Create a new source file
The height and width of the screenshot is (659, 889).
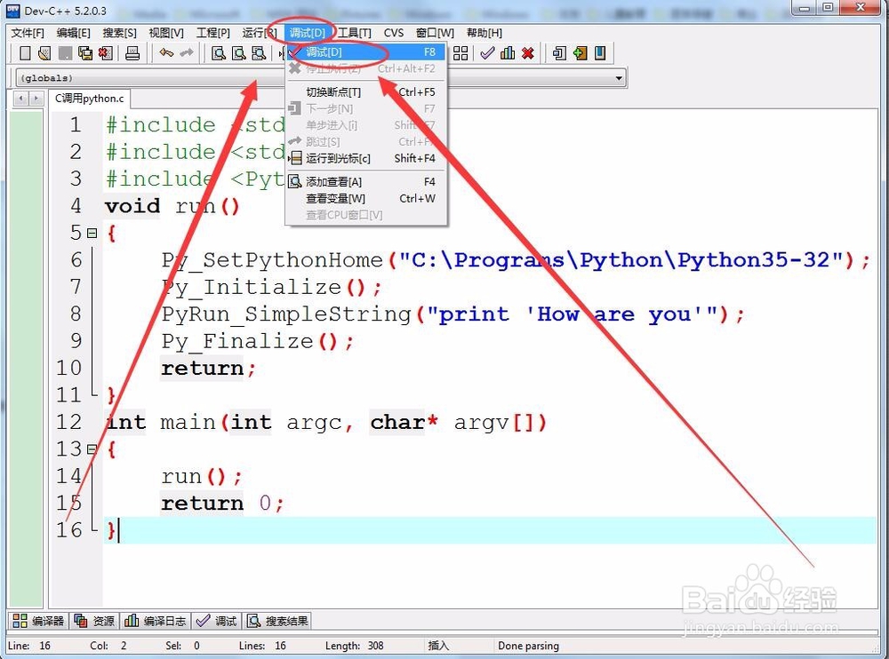point(24,53)
